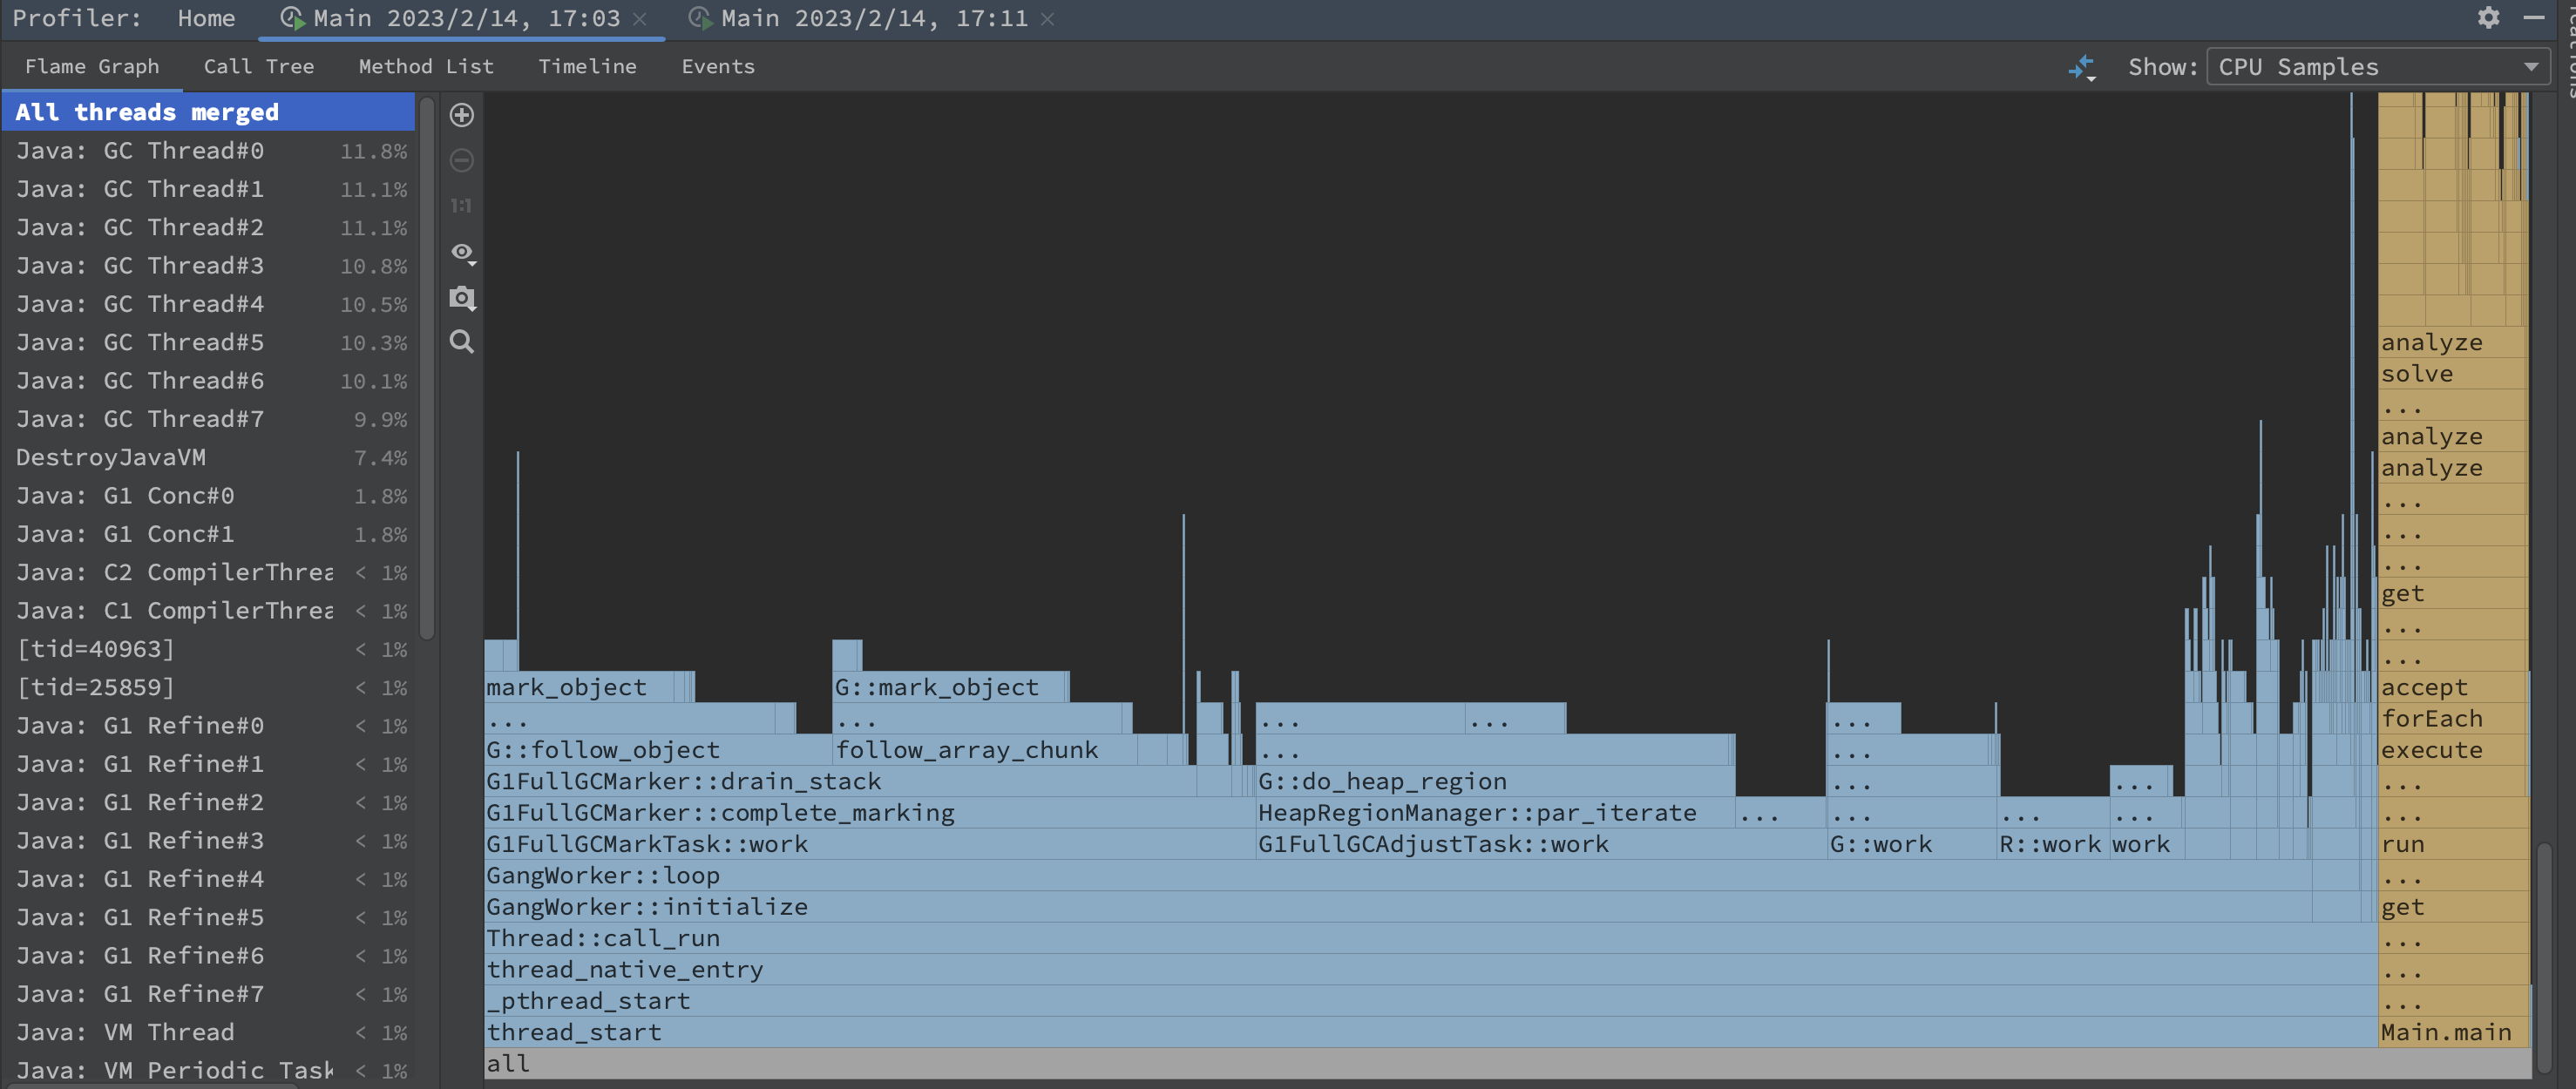Go to the Profiler Home page
The height and width of the screenshot is (1089, 2576).
pyautogui.click(x=206, y=18)
